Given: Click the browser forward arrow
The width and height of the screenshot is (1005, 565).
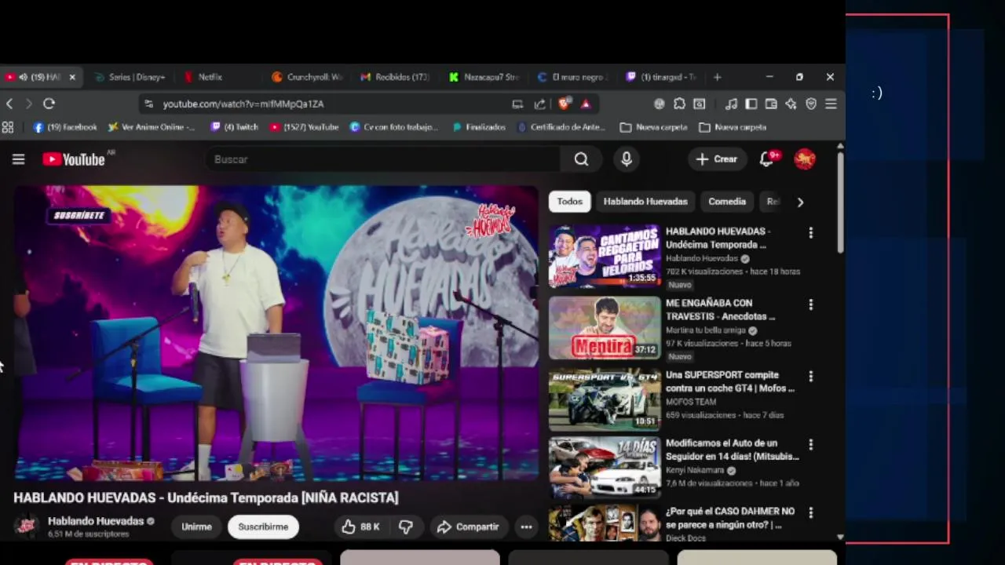Looking at the screenshot, I should click(x=29, y=104).
